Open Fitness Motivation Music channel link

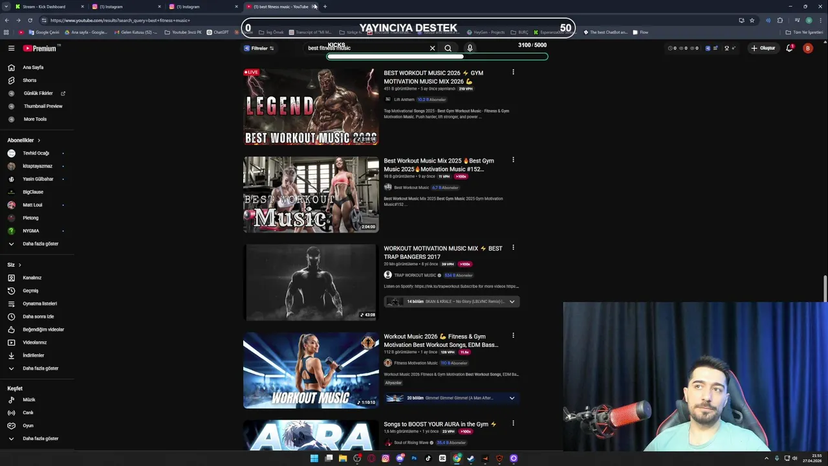pos(415,363)
